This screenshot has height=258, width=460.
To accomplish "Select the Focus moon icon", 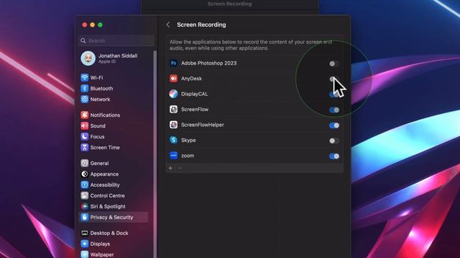I will click(x=85, y=137).
